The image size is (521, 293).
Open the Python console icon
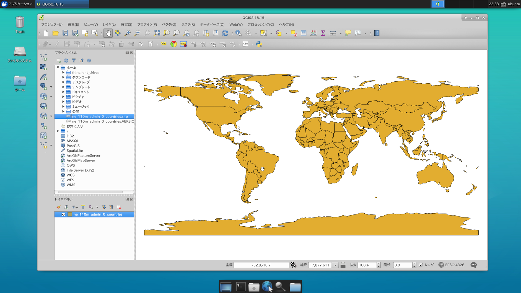259,44
